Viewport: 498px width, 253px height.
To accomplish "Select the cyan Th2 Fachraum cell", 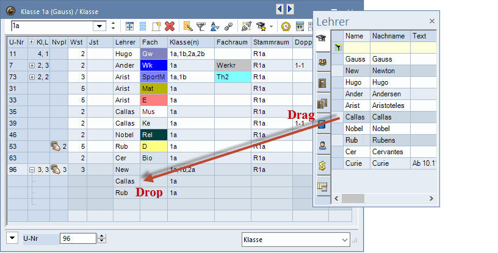I will point(233,77).
